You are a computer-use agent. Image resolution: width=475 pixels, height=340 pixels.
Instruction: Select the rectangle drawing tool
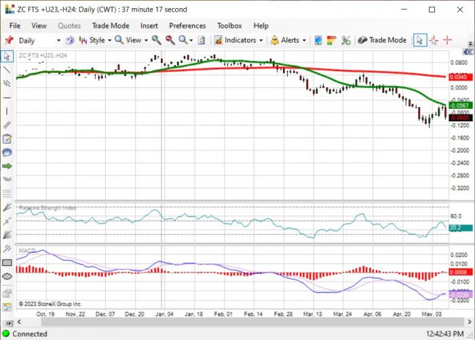click(x=7, y=263)
